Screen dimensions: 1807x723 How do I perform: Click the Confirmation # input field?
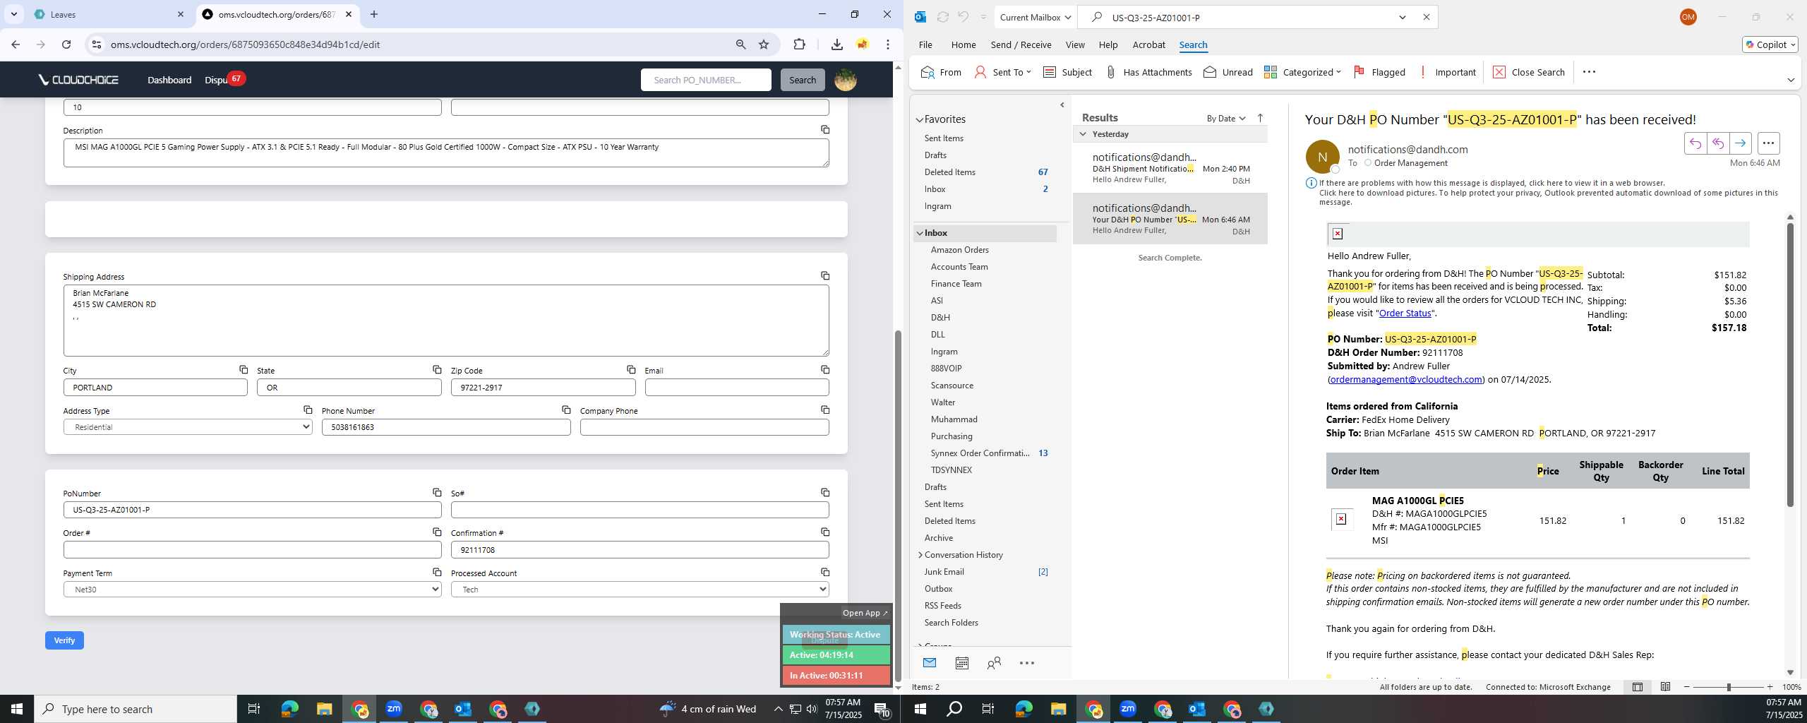(x=640, y=550)
